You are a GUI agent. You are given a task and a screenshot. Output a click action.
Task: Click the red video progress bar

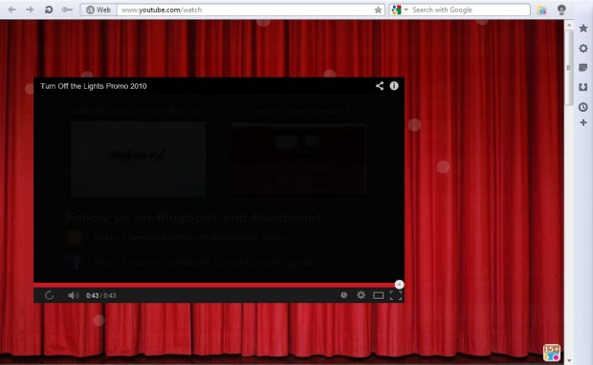pos(214,285)
